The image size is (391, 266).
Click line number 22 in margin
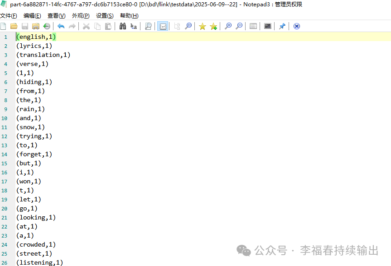[4, 227]
